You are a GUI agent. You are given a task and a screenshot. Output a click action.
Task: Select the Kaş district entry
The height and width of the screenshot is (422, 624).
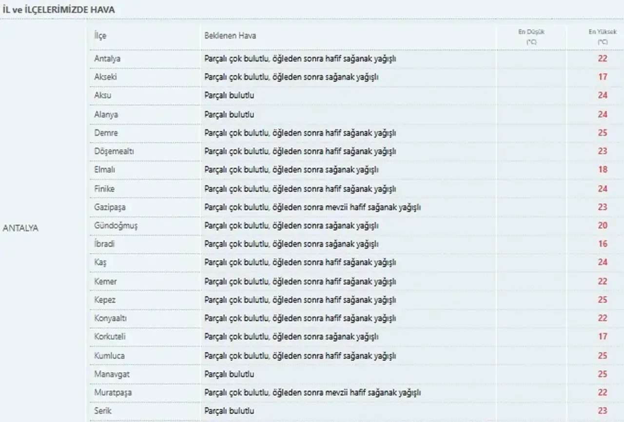pos(100,262)
